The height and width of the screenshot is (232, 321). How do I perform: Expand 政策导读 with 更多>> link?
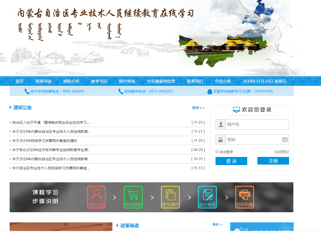[218, 225]
